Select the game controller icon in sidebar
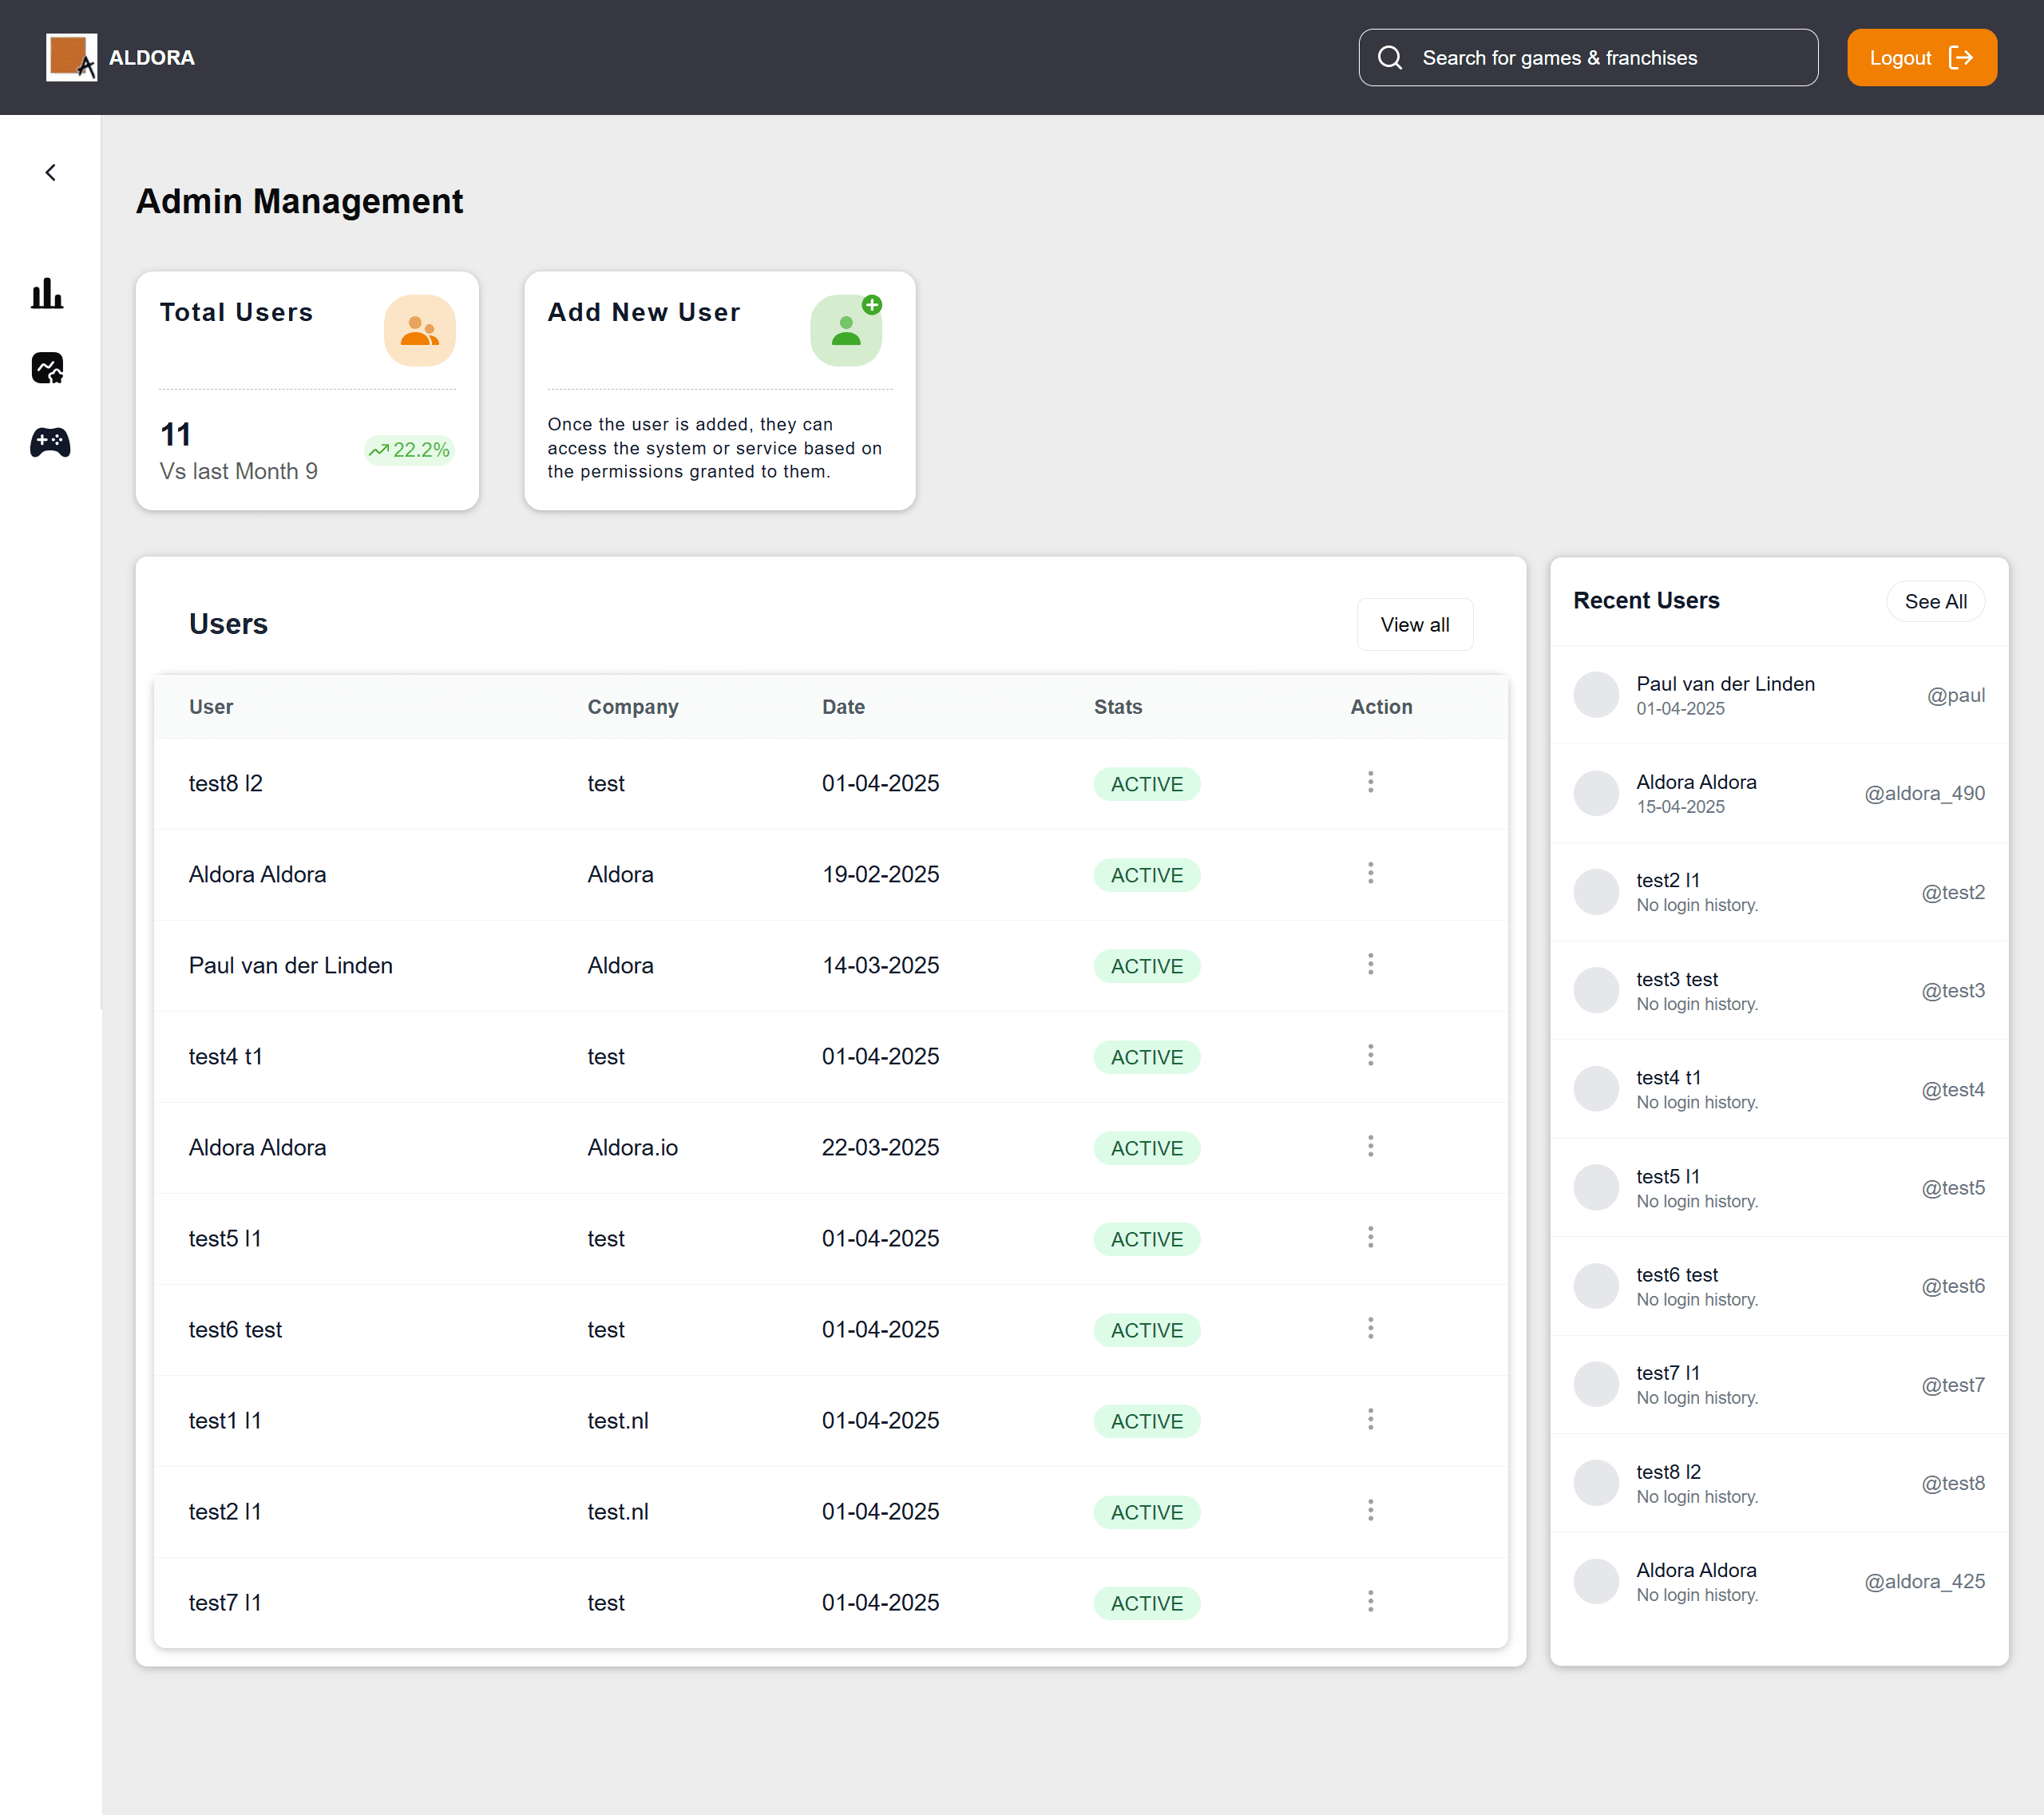The image size is (2044, 1815). [48, 443]
